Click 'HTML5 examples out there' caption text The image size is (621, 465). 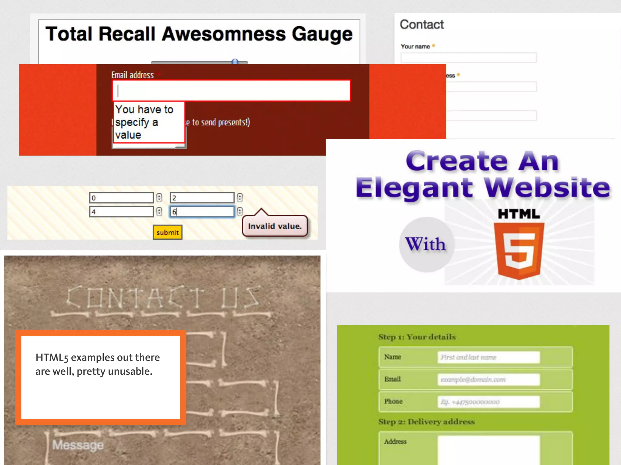[x=98, y=357]
